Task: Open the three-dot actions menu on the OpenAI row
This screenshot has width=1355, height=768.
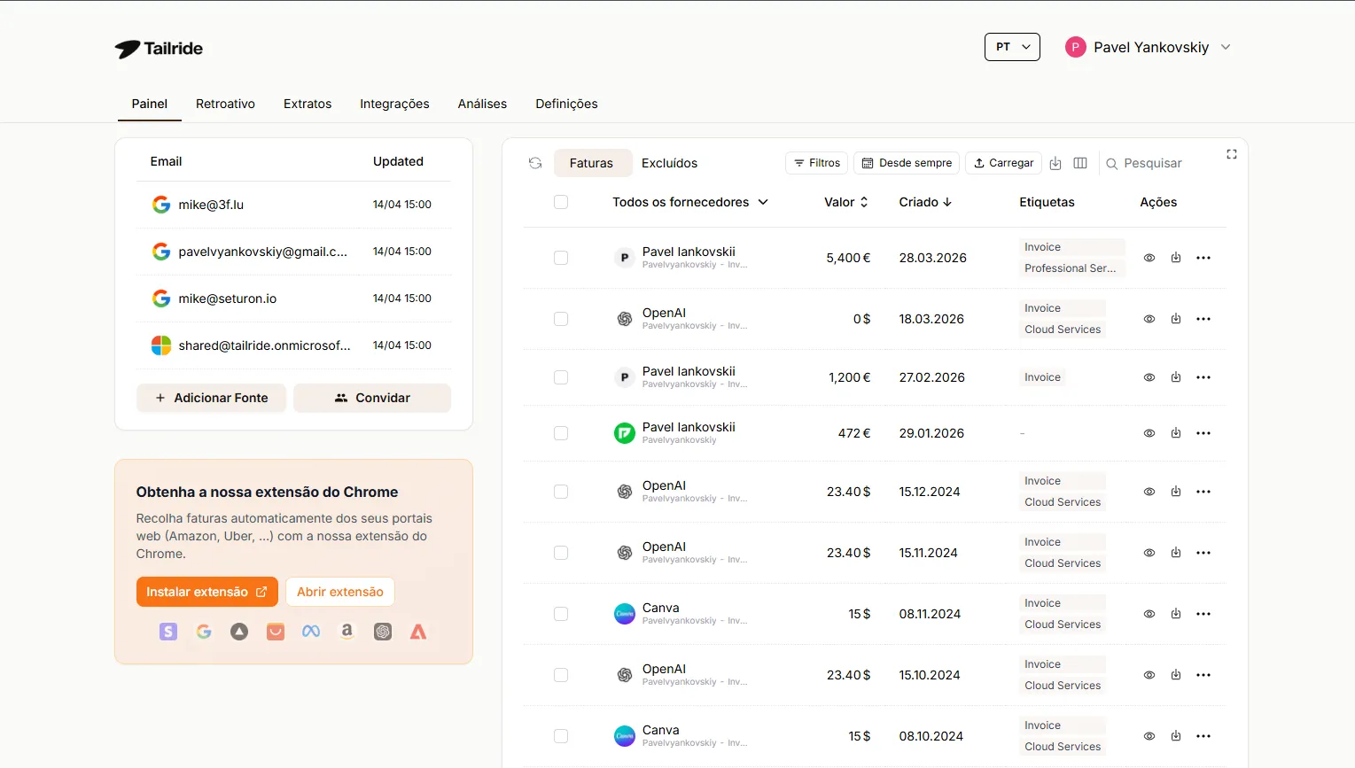Action: pyautogui.click(x=1203, y=318)
